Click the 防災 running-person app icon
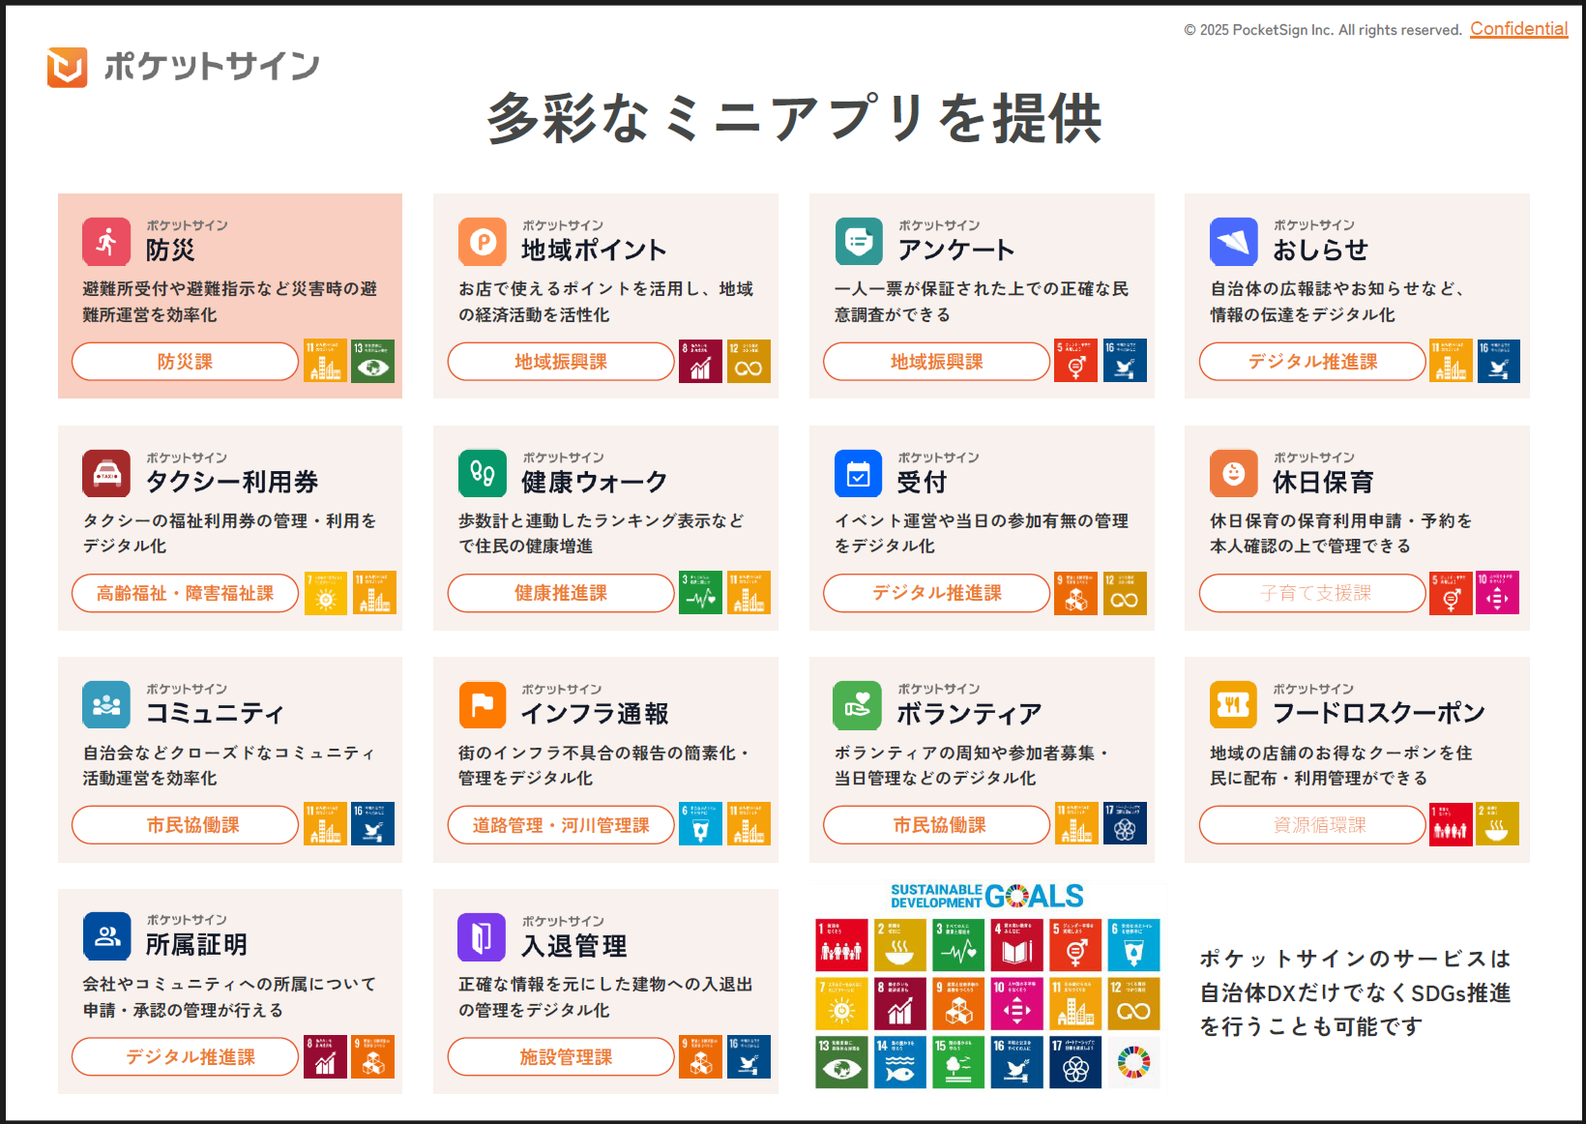 click(106, 242)
